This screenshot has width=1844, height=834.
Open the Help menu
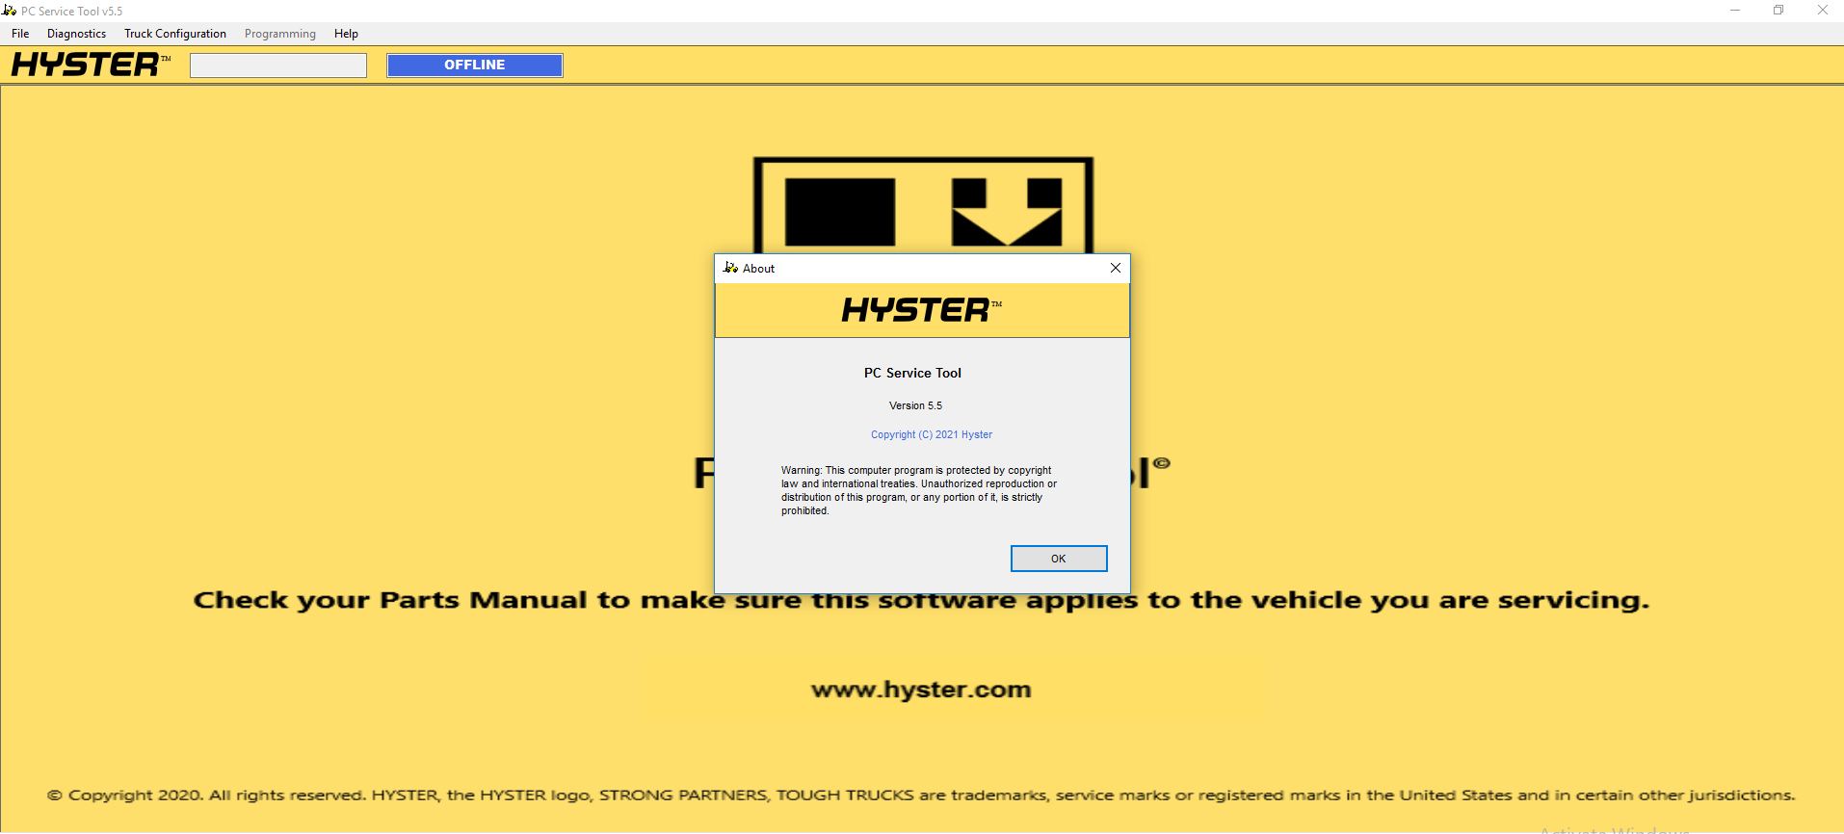[346, 34]
